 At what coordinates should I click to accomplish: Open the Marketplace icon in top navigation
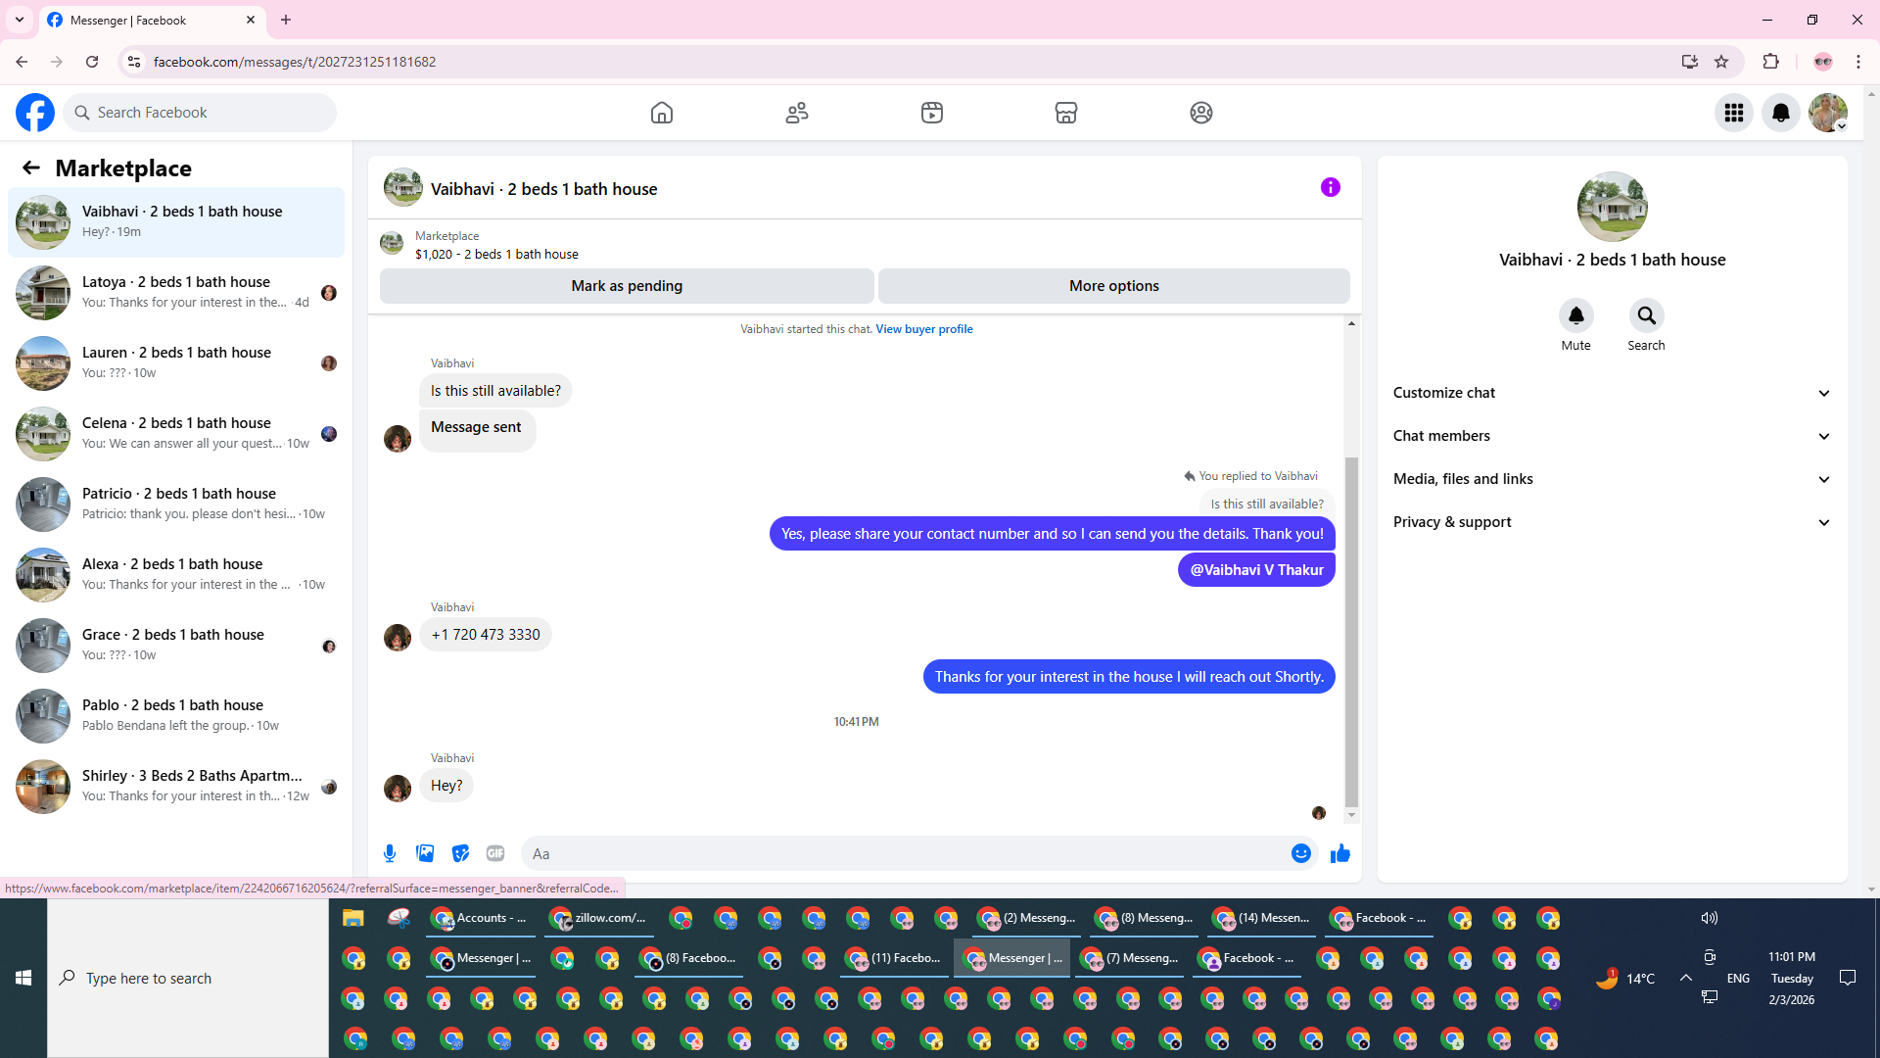tap(1066, 113)
